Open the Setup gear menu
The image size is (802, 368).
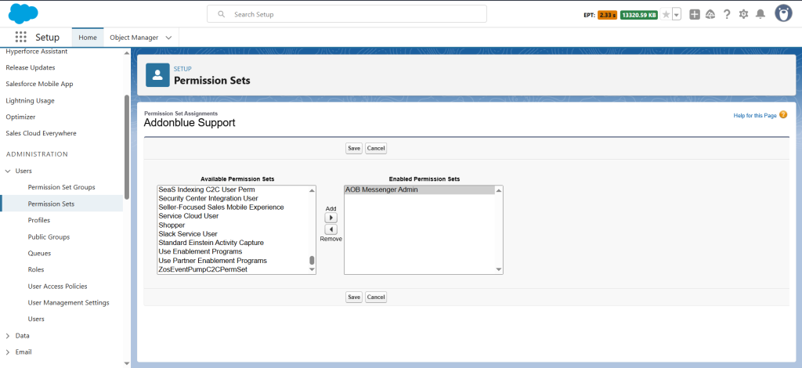(x=743, y=14)
